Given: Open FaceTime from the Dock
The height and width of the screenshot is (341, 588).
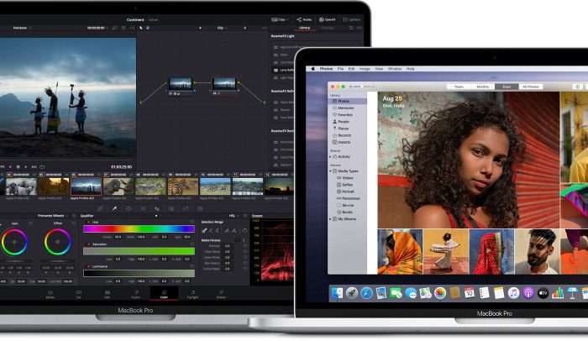Looking at the screenshot, I should tap(396, 293).
